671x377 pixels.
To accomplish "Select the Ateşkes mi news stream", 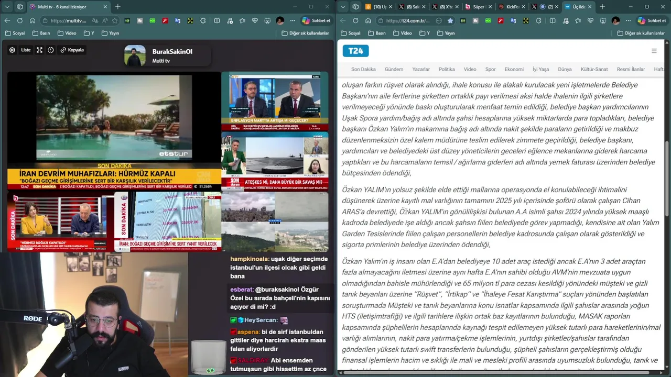I will tap(275, 161).
